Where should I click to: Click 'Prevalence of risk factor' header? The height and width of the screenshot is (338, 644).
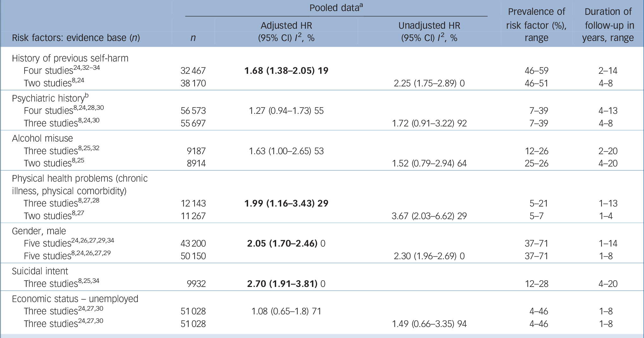536,25
